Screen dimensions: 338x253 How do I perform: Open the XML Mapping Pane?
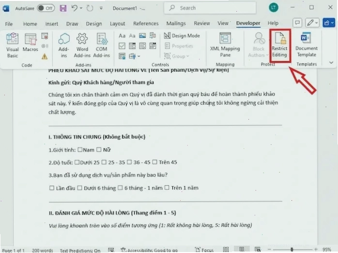[x=225, y=45]
